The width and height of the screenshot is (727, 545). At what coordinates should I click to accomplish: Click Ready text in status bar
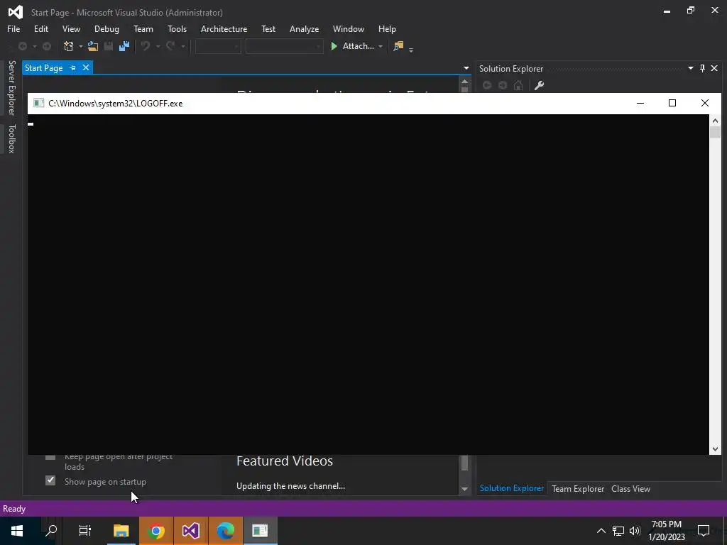coord(14,508)
